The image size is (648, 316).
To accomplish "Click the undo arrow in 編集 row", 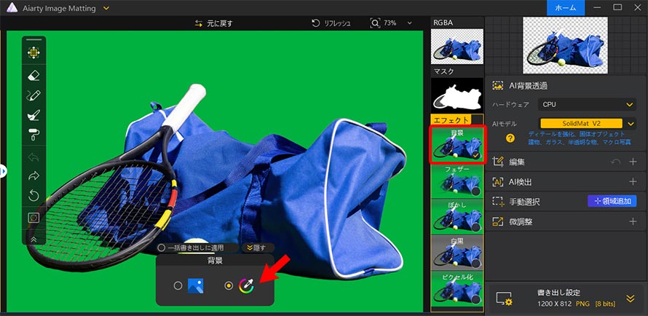I will (615, 162).
